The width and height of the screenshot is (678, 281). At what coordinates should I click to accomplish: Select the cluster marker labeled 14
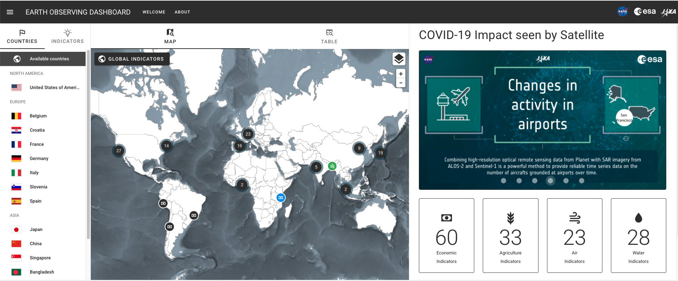coord(166,146)
